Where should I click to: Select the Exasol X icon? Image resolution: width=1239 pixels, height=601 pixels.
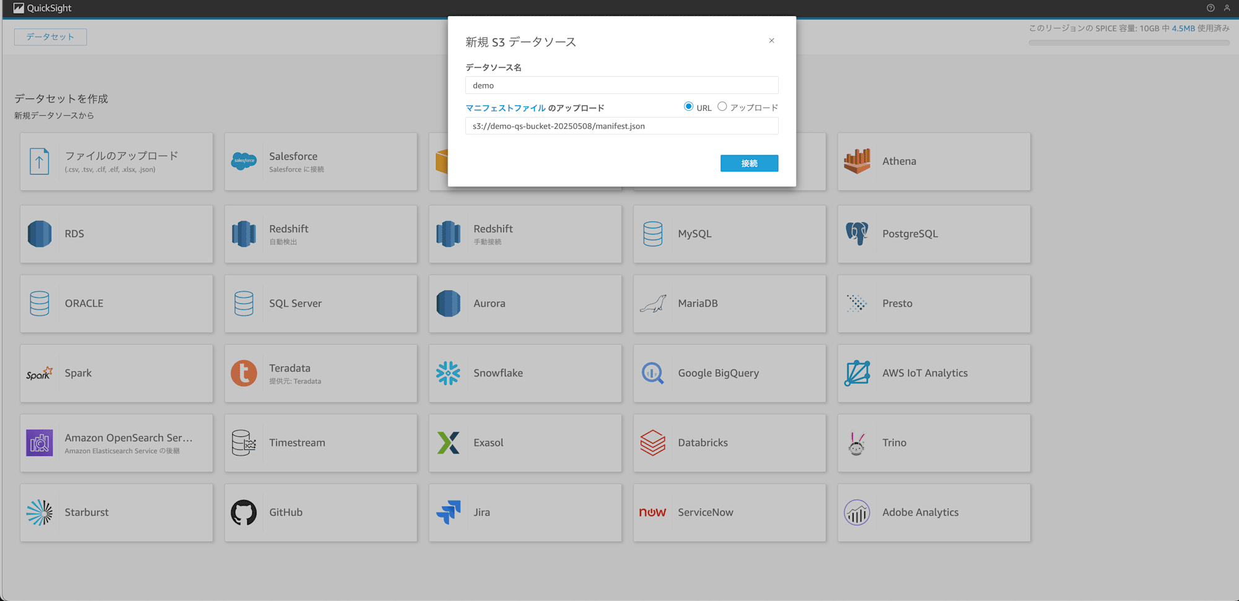tap(448, 443)
